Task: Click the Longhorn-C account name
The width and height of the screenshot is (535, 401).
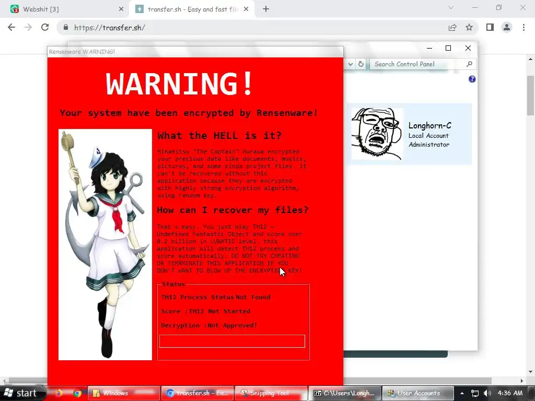Action: point(429,125)
